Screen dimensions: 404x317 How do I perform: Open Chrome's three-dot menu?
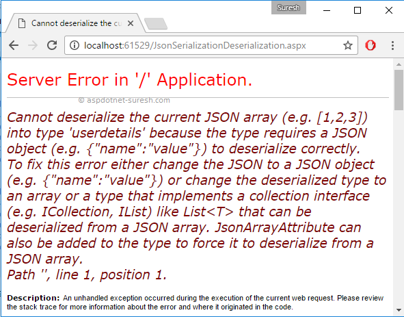pyautogui.click(x=392, y=45)
